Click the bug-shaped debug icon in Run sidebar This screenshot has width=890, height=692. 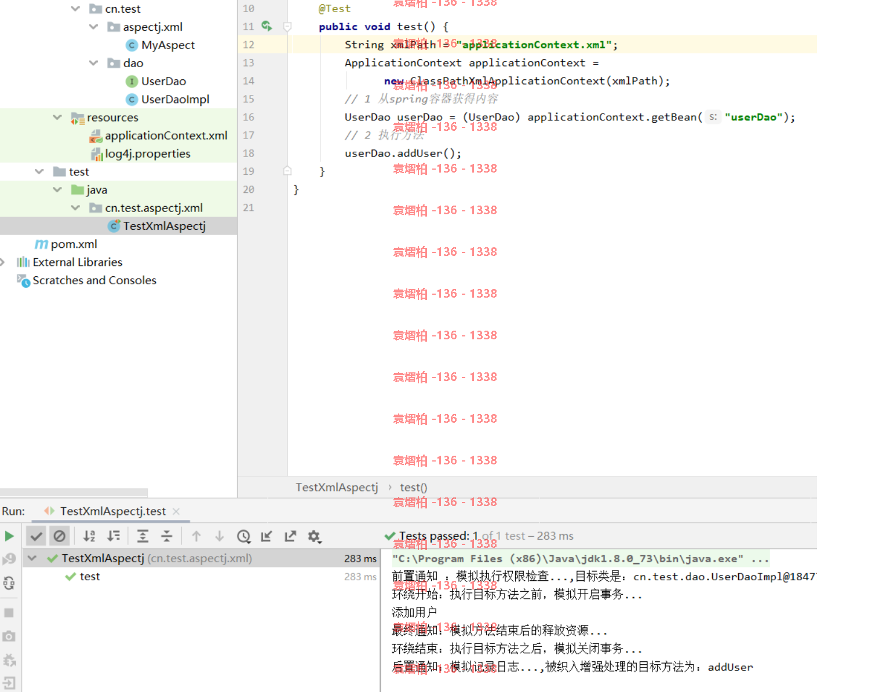coord(9,660)
